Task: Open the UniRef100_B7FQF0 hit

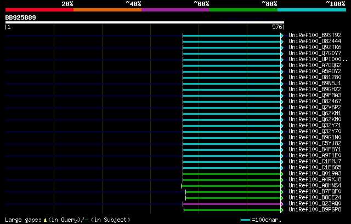Action: click(315, 192)
